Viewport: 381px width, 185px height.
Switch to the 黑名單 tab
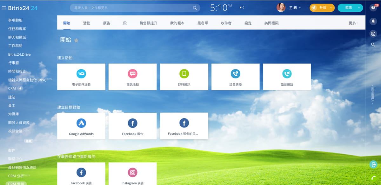[203, 23]
